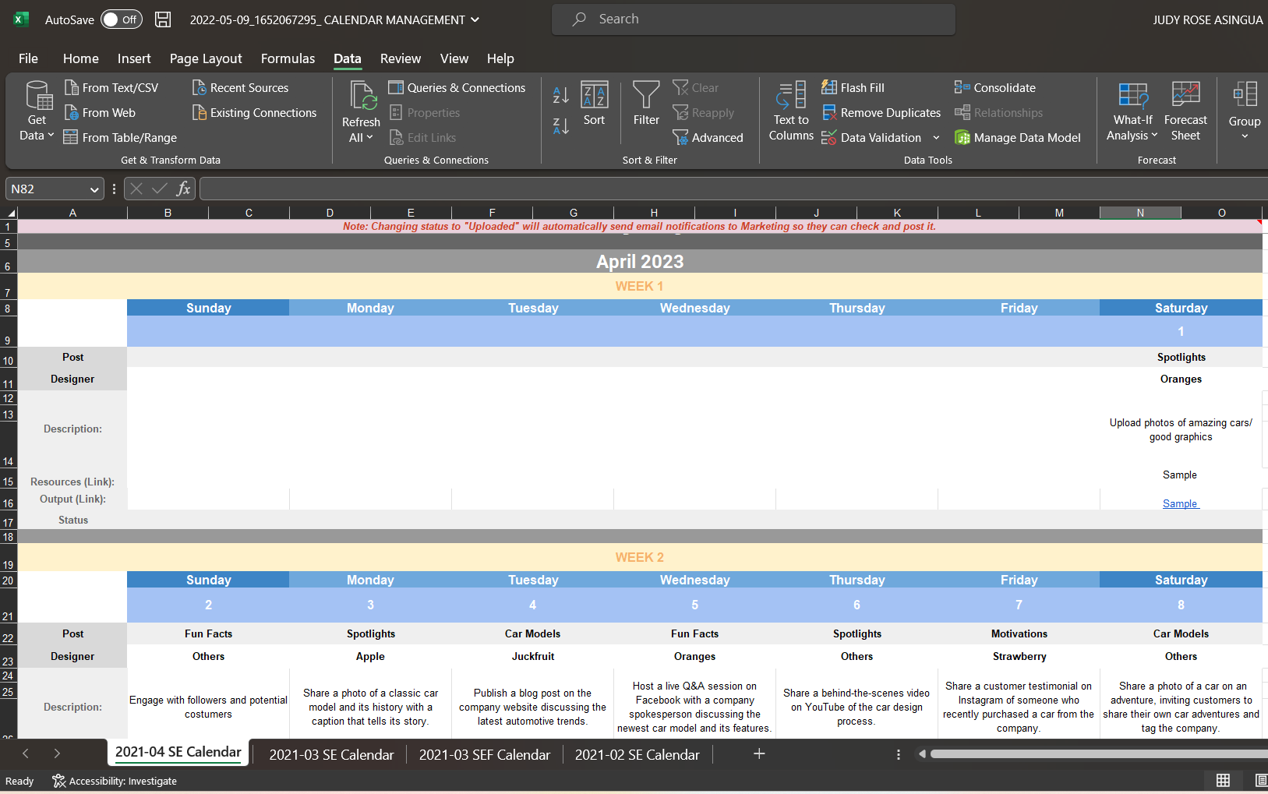This screenshot has width=1268, height=794.
Task: Select column A header
Action: (x=72, y=213)
